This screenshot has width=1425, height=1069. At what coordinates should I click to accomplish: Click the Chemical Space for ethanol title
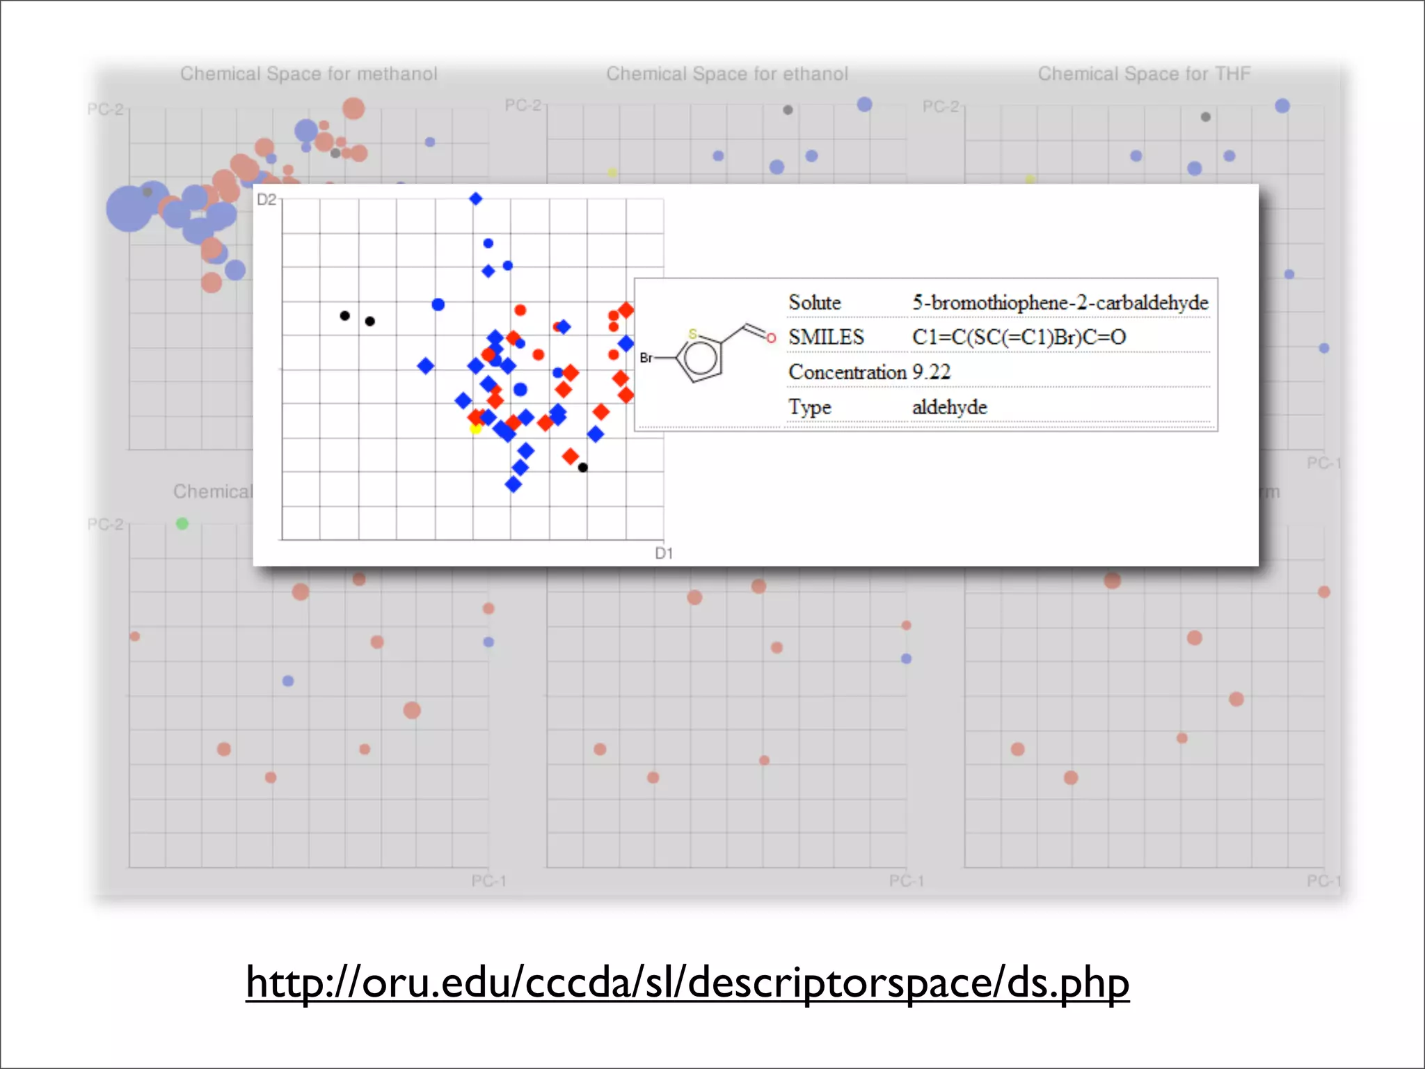[x=727, y=74]
